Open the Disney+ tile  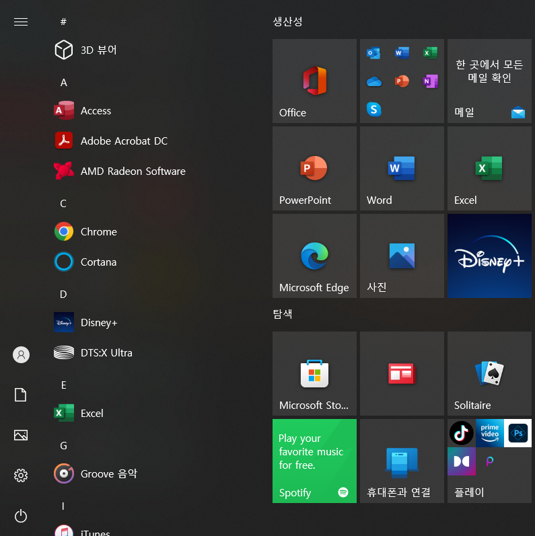pyautogui.click(x=489, y=256)
